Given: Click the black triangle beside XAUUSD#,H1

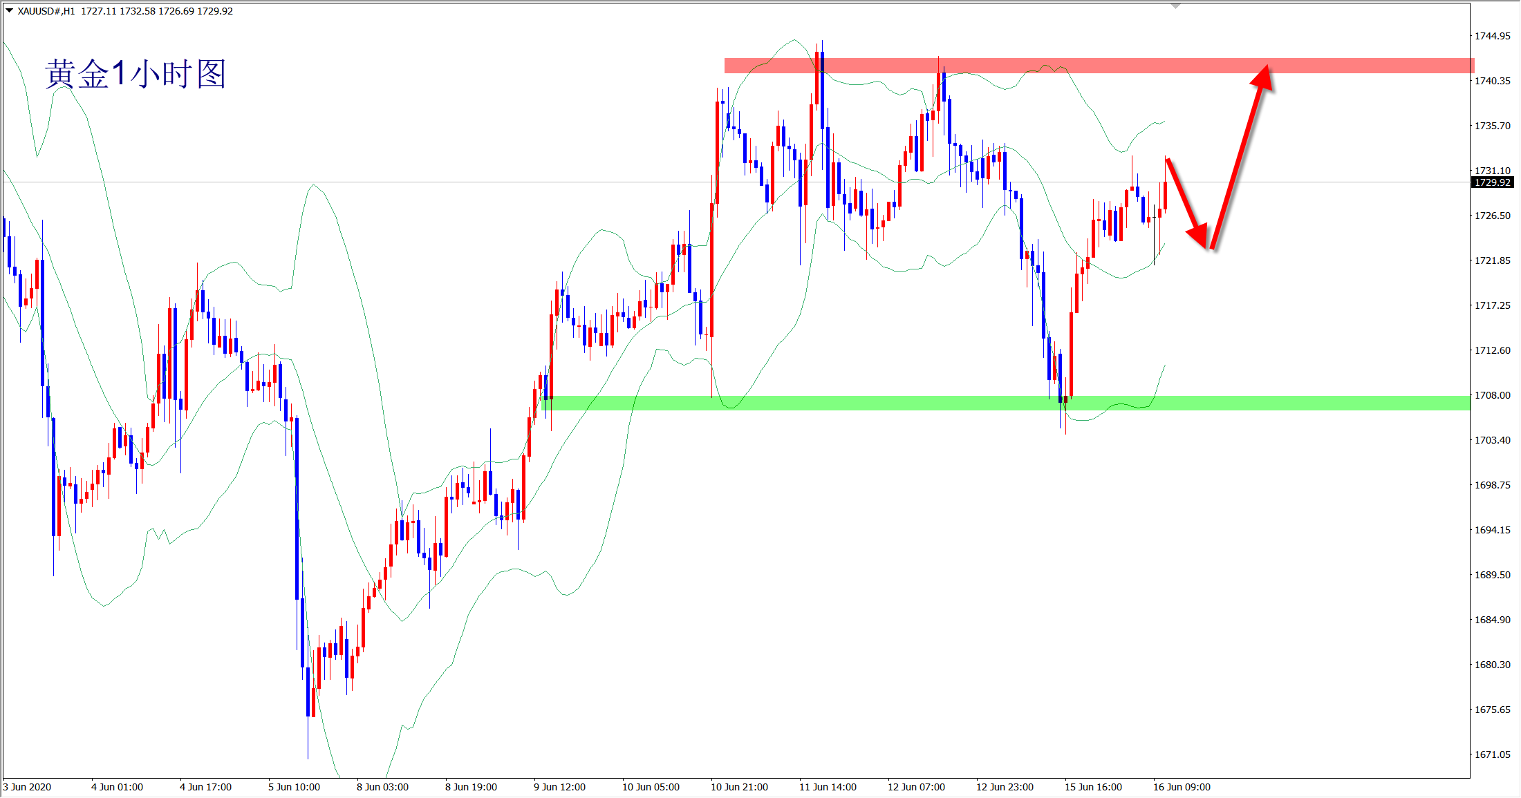Looking at the screenshot, I should pos(9,10).
